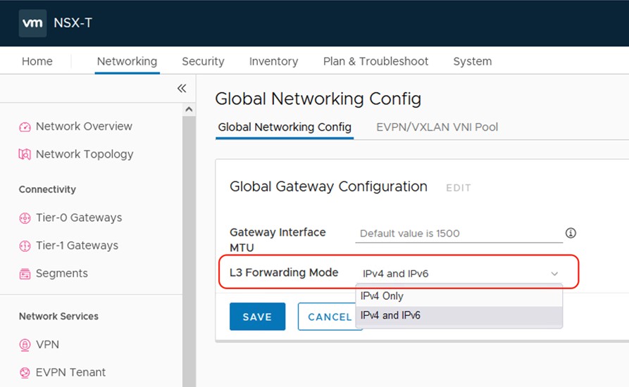Click the Gateway Interface MTU input field

pos(458,234)
